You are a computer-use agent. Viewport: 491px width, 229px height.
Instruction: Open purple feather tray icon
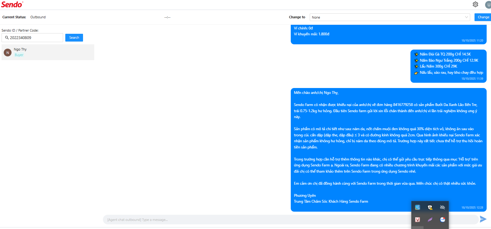click(430, 220)
